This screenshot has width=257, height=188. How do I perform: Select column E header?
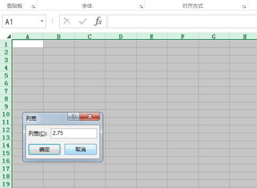tap(152, 36)
